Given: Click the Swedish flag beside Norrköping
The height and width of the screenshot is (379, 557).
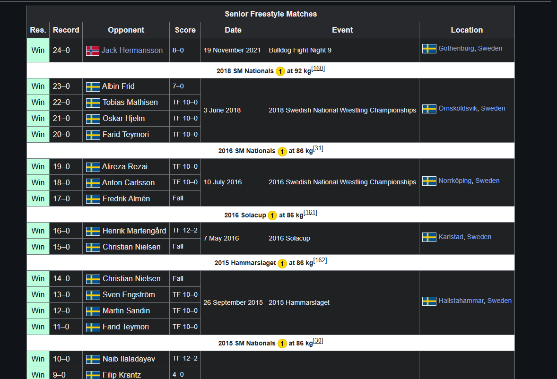Looking at the screenshot, I should coord(429,181).
